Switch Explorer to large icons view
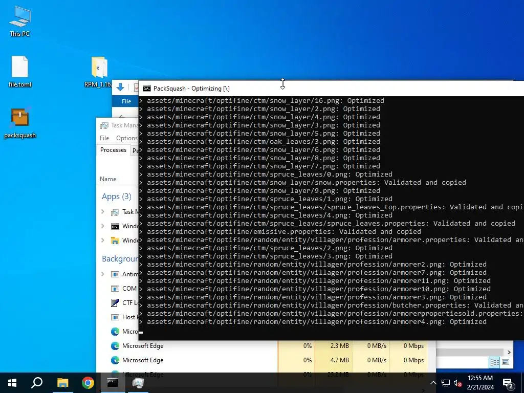Viewport: 524px width, 393px height. (x=506, y=362)
